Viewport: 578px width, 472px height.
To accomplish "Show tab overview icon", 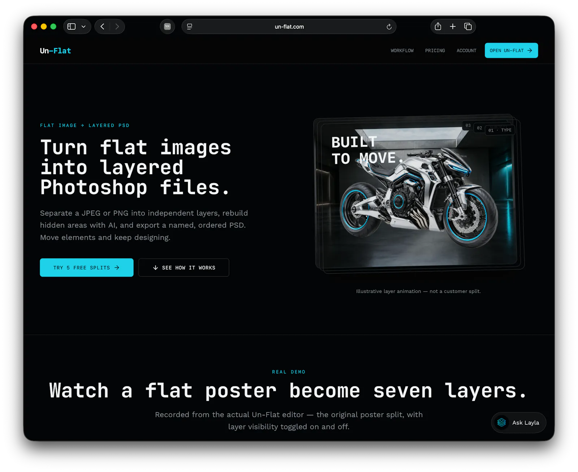I will coord(468,26).
